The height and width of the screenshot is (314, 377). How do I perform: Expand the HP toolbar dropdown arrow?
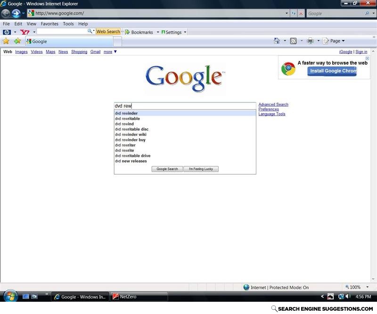15,32
